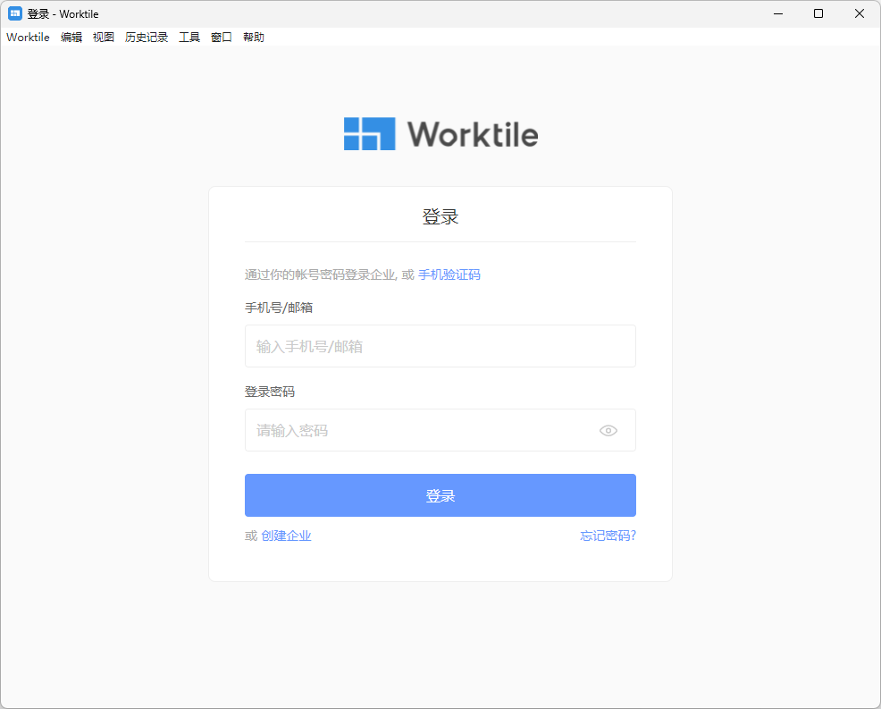Click the 创建企业 link
The height and width of the screenshot is (709, 881).
pos(285,535)
